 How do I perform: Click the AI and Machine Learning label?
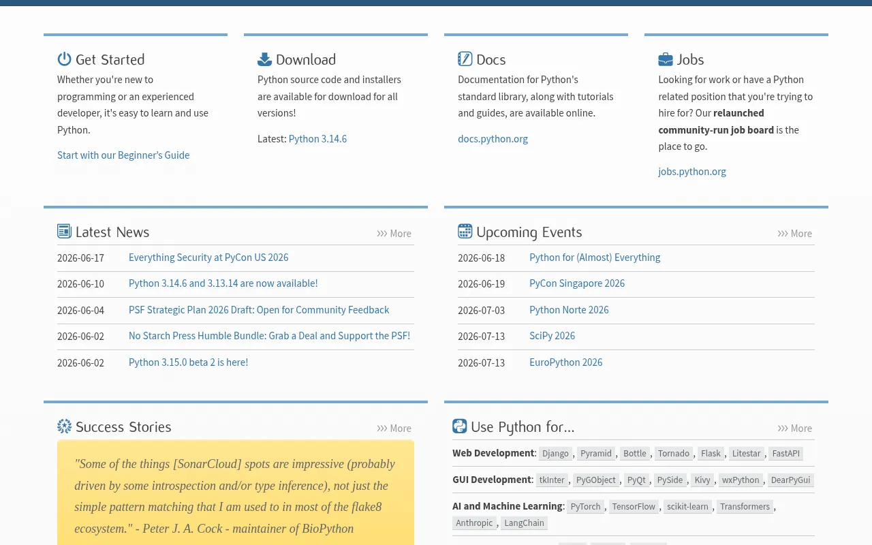pos(508,506)
